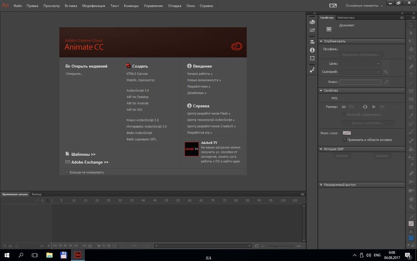Create a new HTML5 Canvas document
Screen dimensions: 417x261
click(x=137, y=74)
